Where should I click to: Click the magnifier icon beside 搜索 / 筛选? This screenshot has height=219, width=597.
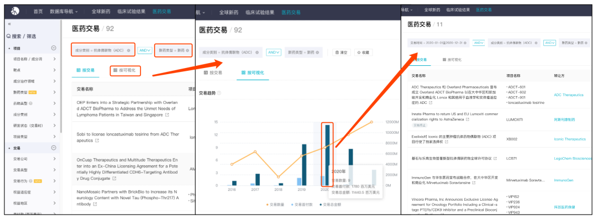click(x=8, y=36)
